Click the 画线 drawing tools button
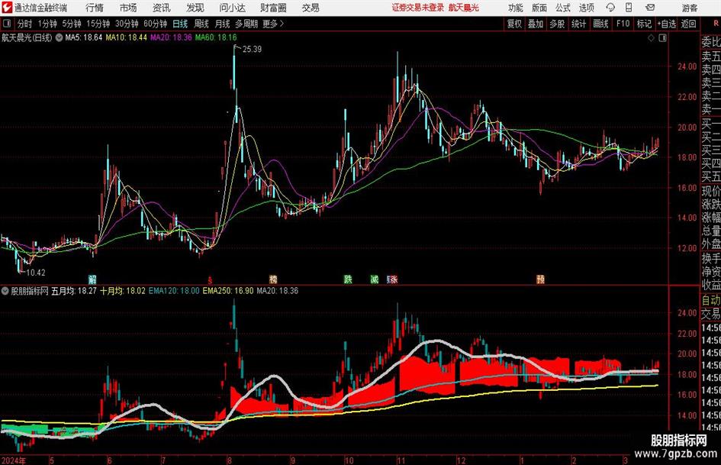721x465 pixels. pos(600,24)
